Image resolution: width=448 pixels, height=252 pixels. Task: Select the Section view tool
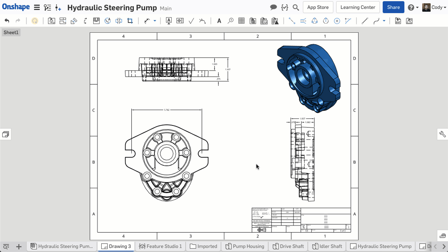pos(85,21)
